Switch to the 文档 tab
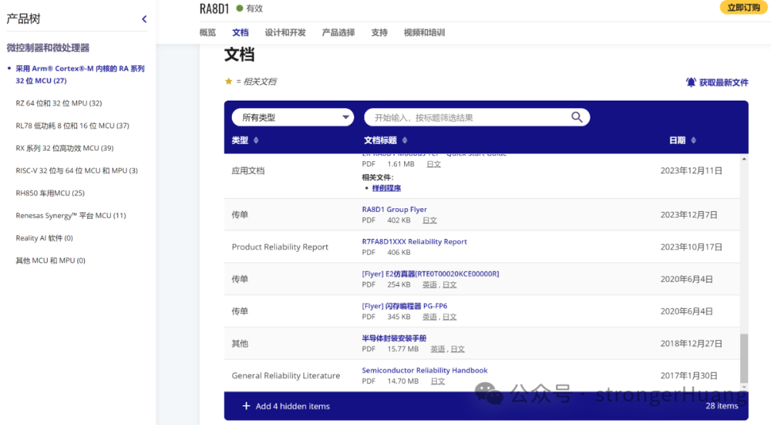The width and height of the screenshot is (771, 425). coord(241,32)
